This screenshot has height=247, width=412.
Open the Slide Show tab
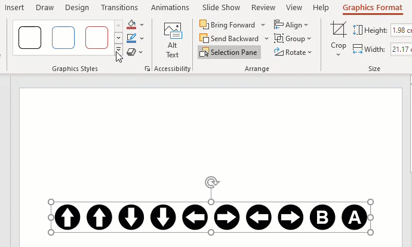pyautogui.click(x=222, y=8)
